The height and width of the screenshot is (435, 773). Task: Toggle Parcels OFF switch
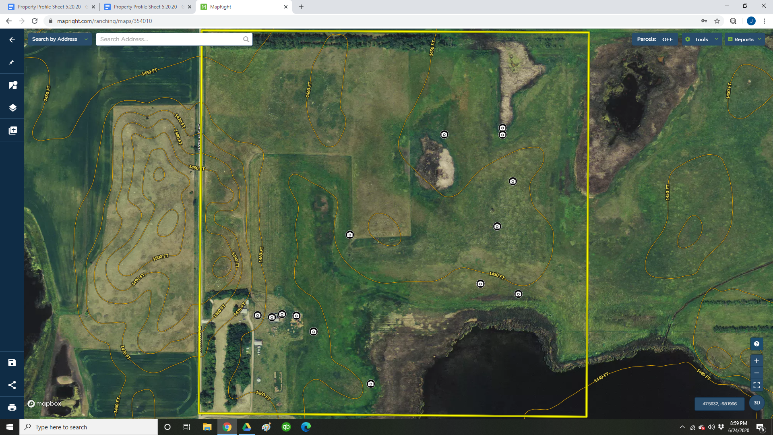click(x=667, y=39)
